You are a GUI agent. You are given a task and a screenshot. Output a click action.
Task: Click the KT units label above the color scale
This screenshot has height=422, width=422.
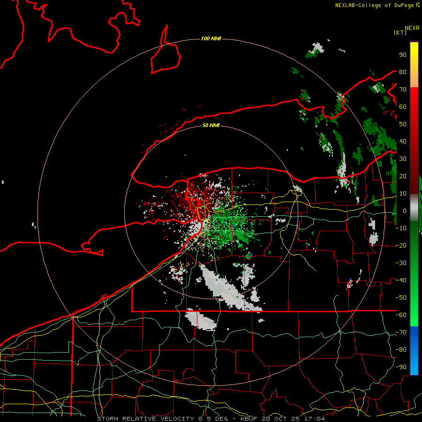click(400, 32)
